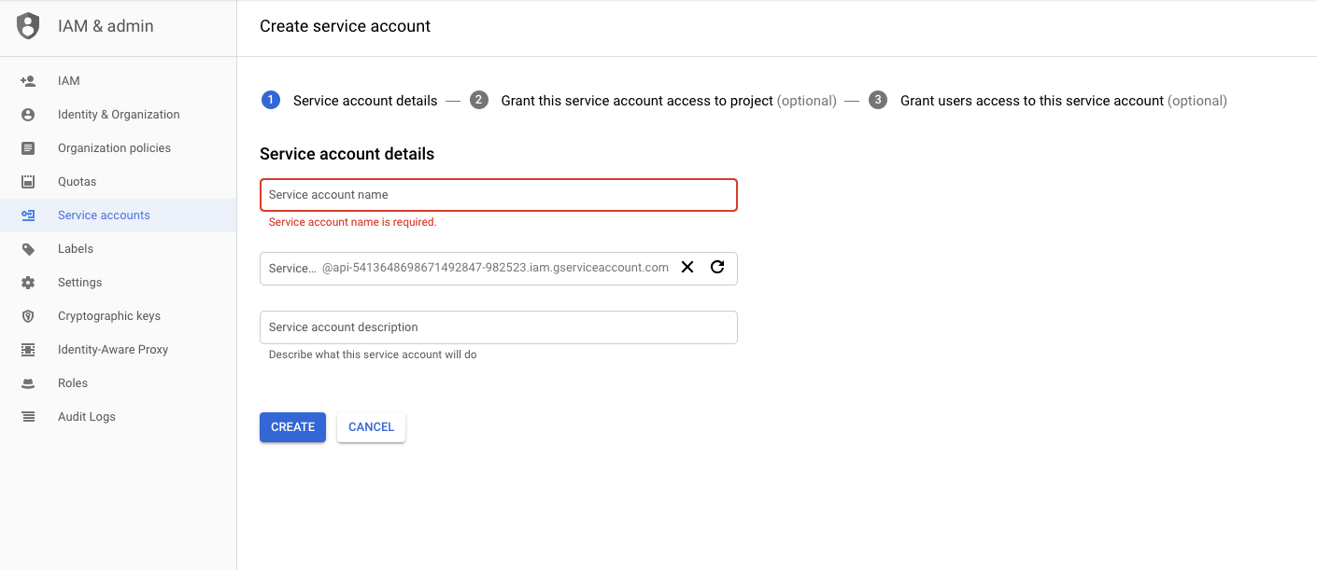Open the Roles page
The height and width of the screenshot is (570, 1317).
pyautogui.click(x=118, y=383)
